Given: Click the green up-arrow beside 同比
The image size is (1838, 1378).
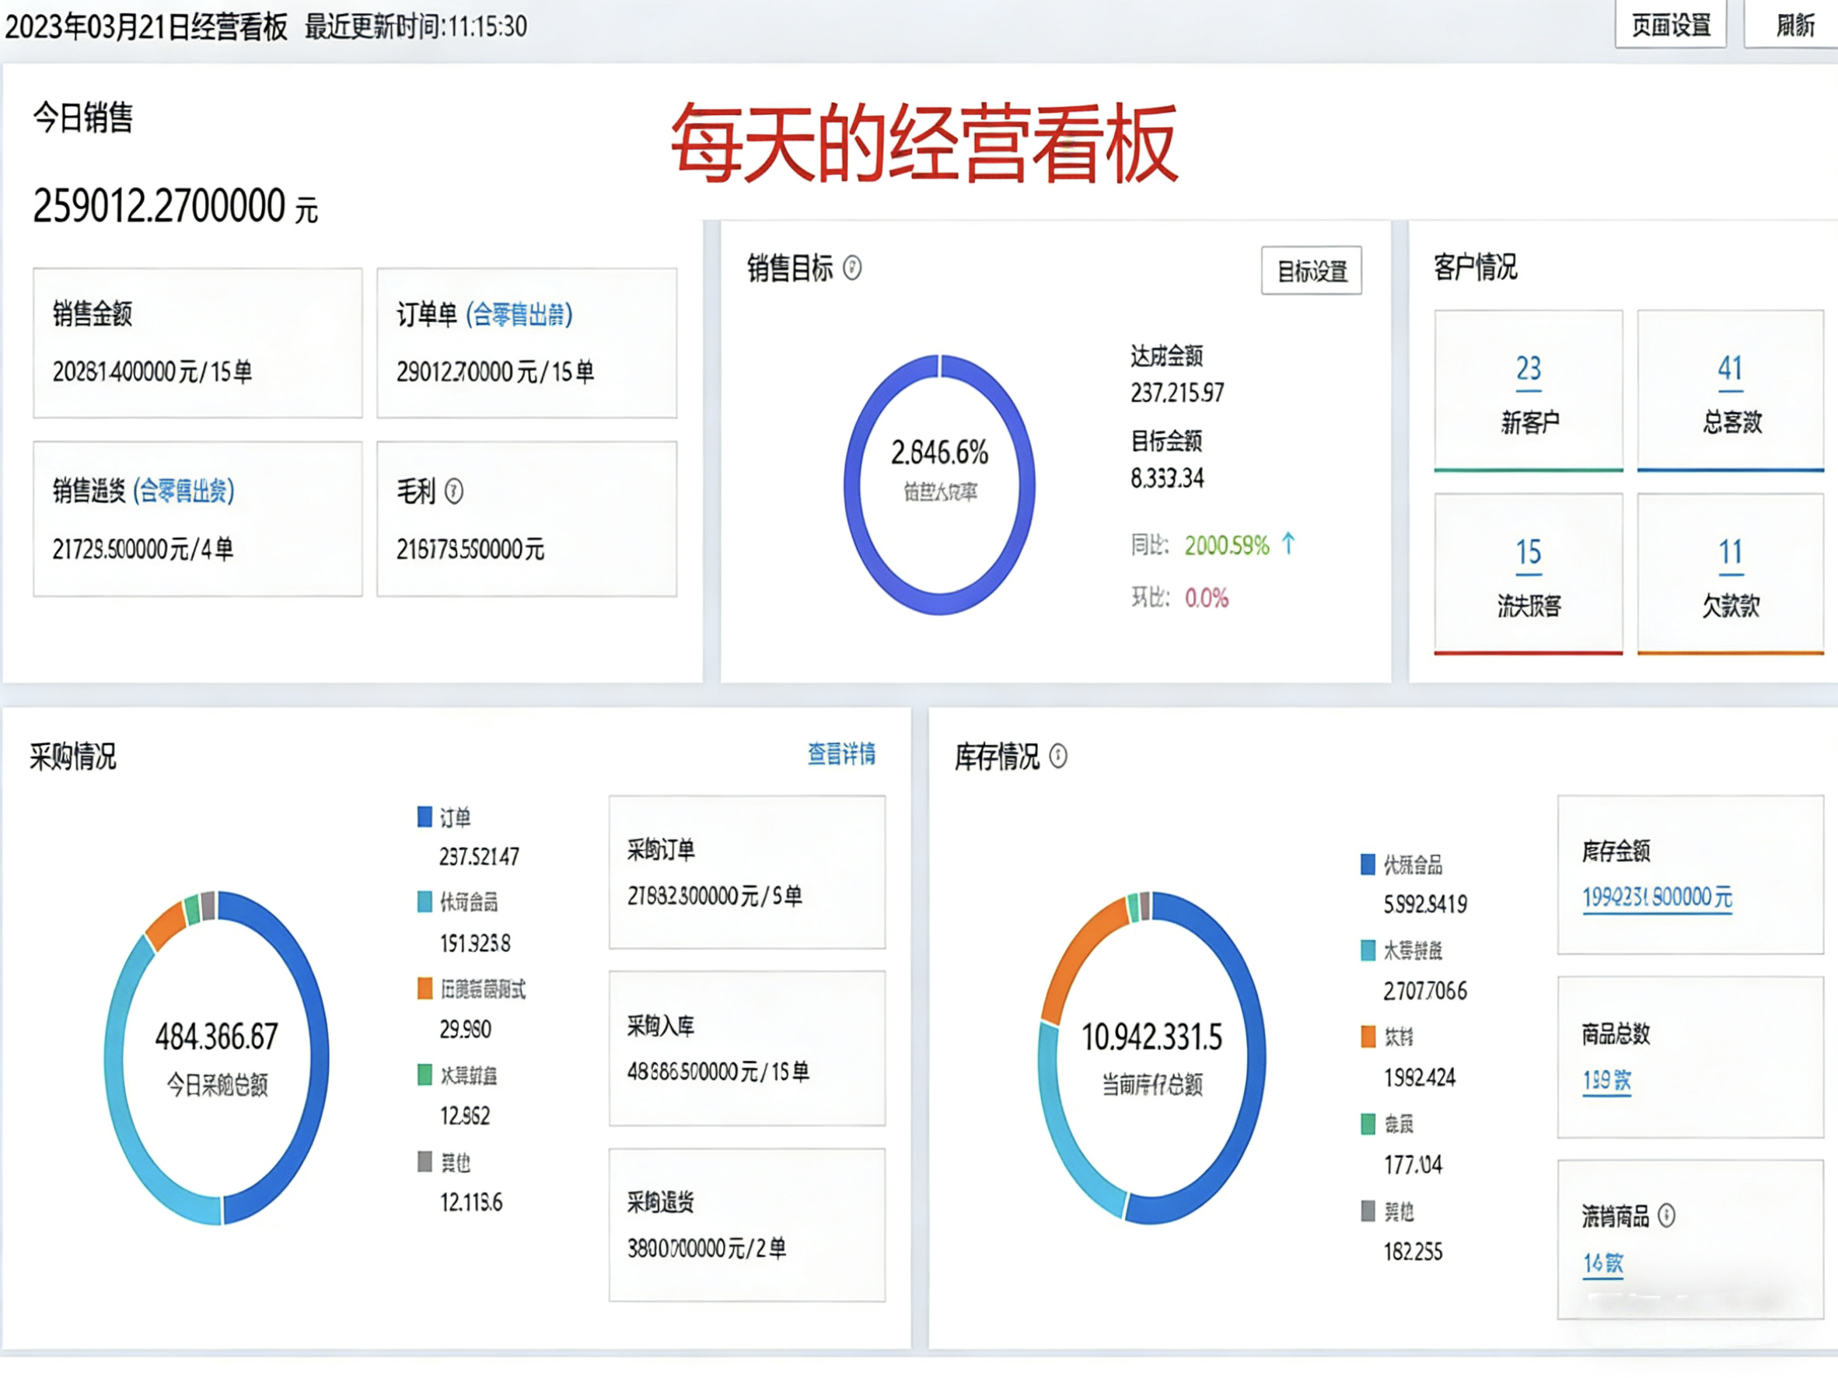Looking at the screenshot, I should [1288, 544].
